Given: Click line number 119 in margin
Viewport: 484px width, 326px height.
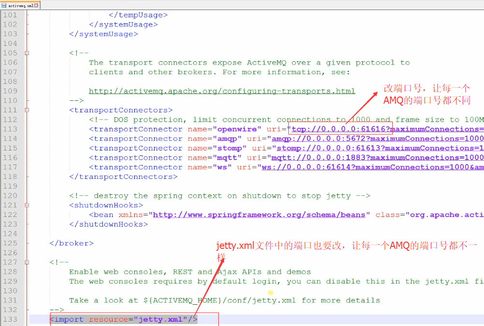Looking at the screenshot, I should [x=10, y=186].
